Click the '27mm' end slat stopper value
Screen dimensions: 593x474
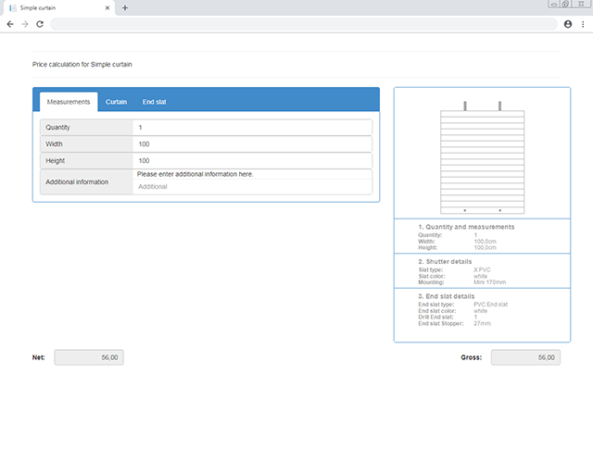click(x=482, y=323)
